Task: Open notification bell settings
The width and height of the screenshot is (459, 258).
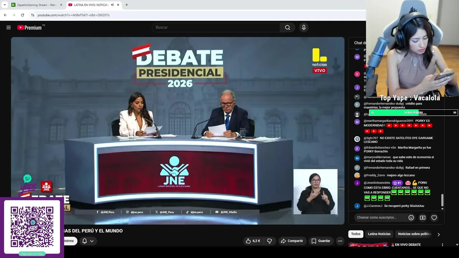Action: (x=85, y=241)
